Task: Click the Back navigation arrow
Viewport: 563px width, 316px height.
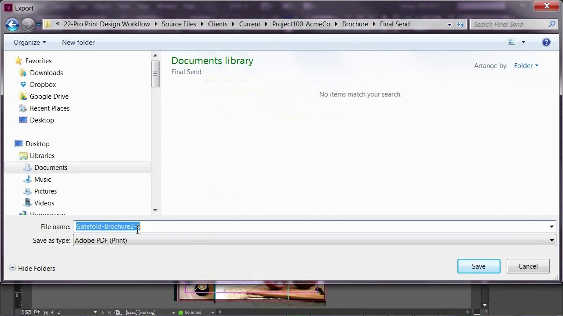Action: pyautogui.click(x=12, y=25)
